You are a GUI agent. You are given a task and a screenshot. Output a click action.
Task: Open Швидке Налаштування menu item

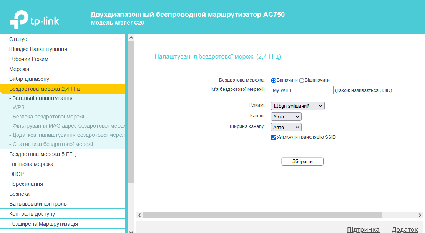pyautogui.click(x=62, y=49)
